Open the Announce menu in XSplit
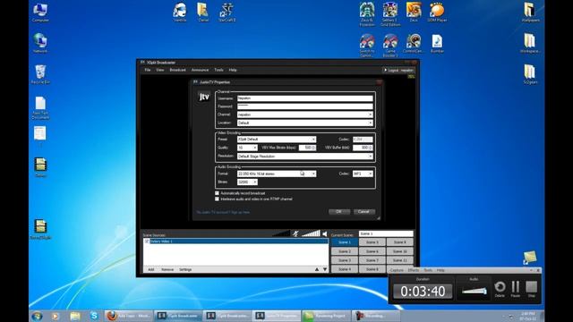 [200, 70]
